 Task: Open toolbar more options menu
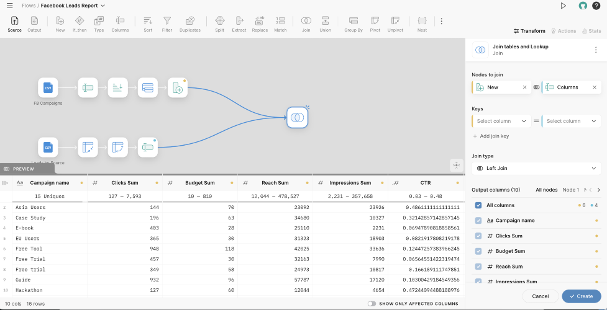441,21
